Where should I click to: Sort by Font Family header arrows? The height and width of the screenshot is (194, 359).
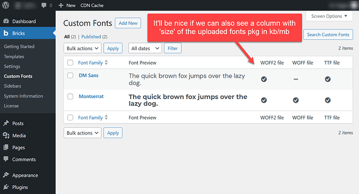(x=106, y=63)
